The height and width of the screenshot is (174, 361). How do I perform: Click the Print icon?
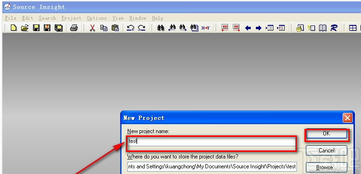[74, 28]
